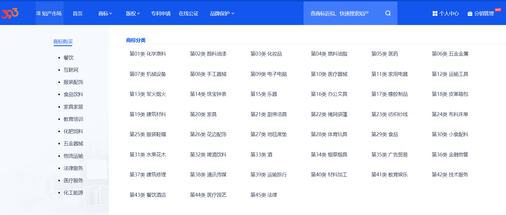Open 第25类 服装鞋帽
The width and height of the screenshot is (506, 215).
click(148, 134)
